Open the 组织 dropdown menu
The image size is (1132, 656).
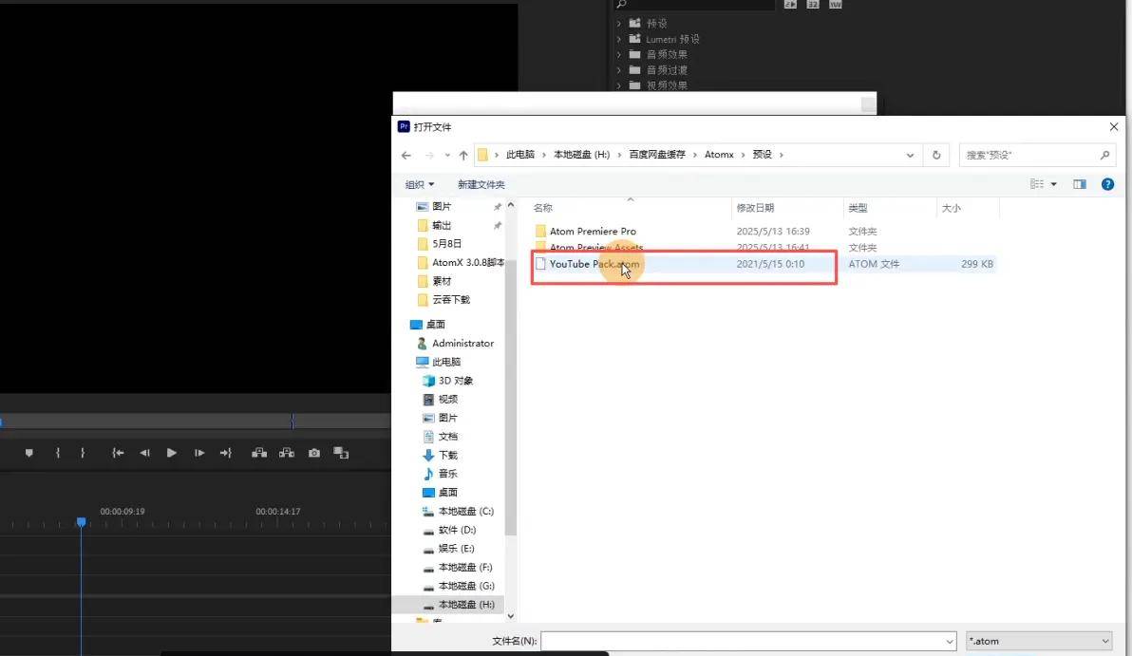(419, 184)
